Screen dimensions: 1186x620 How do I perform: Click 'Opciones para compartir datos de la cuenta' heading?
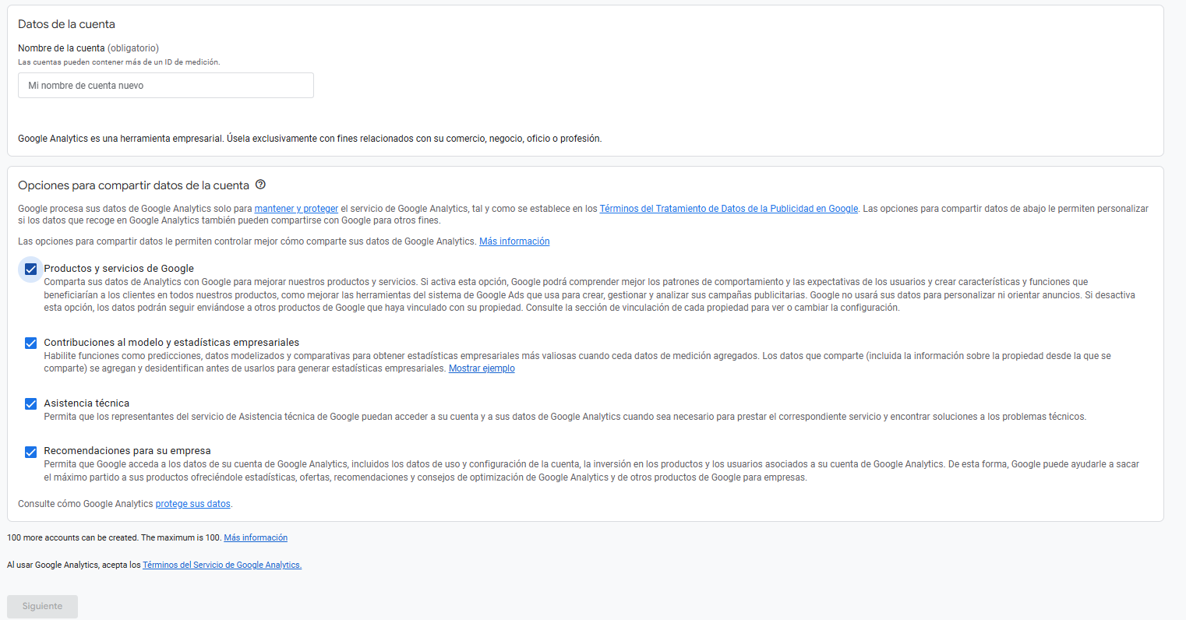[x=133, y=185]
